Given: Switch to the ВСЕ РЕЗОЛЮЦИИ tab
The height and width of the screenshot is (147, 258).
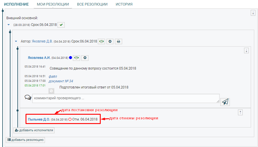Looking at the screenshot, I should tap(92, 4).
